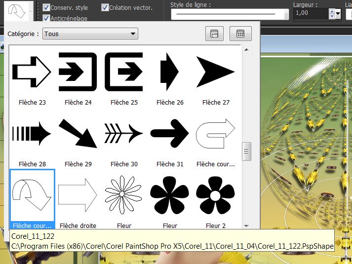Image resolution: width=352 pixels, height=264 pixels.
Task: Toggle the Anticrénelage checkbox
Action: 46,18
